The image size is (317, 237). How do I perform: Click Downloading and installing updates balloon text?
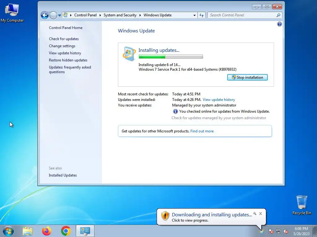[212, 215]
